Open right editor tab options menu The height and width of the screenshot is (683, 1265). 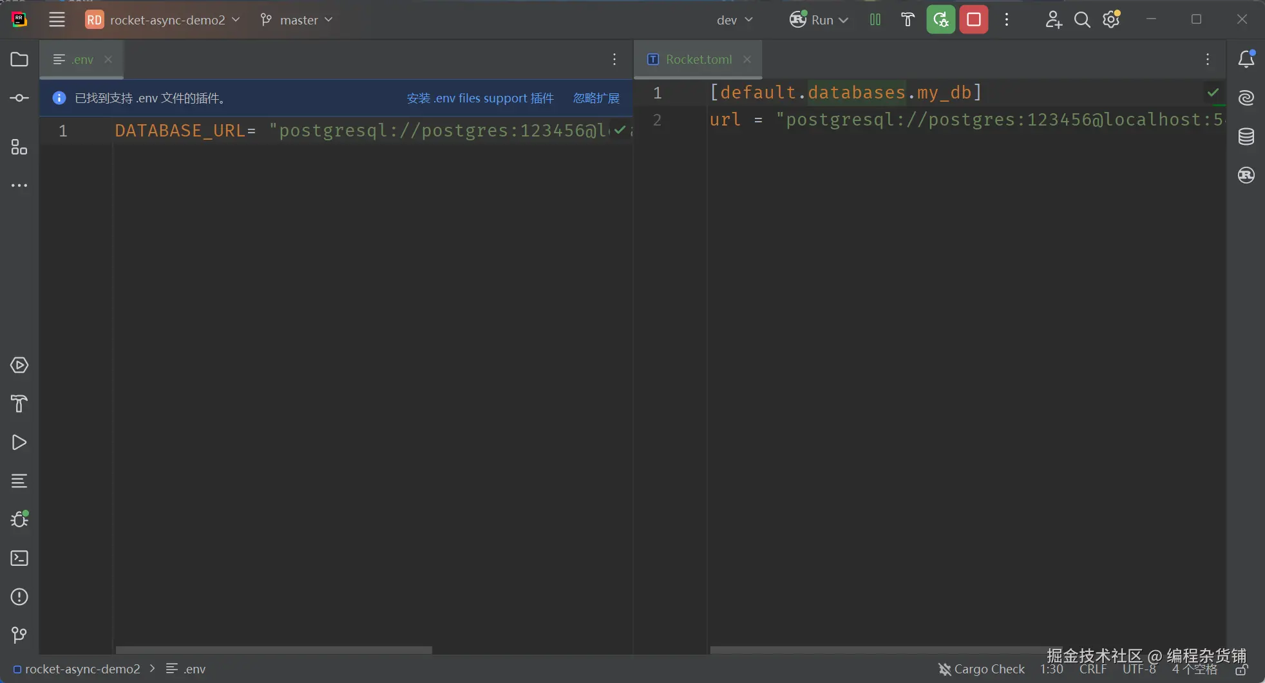click(x=1208, y=59)
